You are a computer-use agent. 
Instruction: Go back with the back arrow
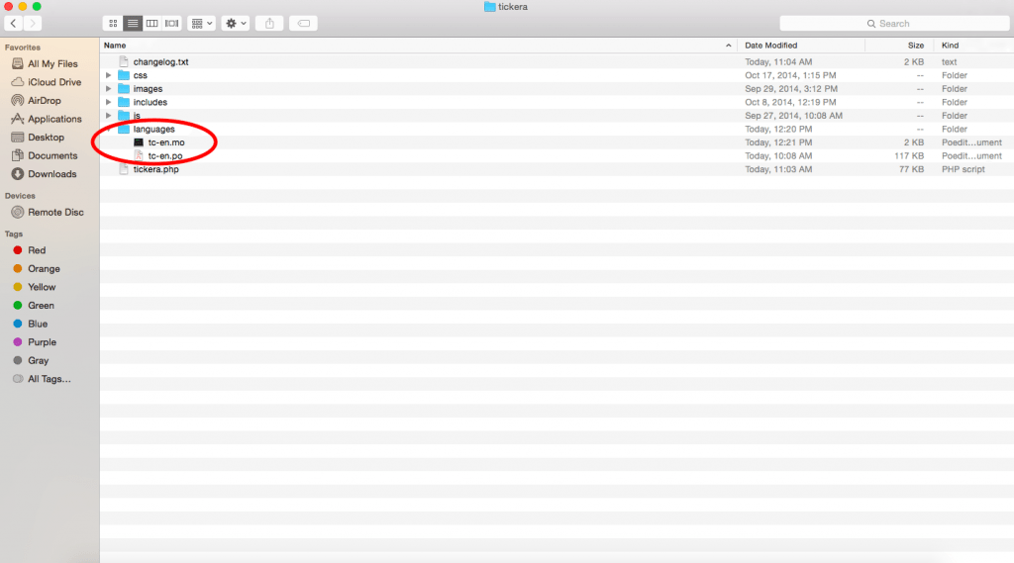[x=14, y=24]
